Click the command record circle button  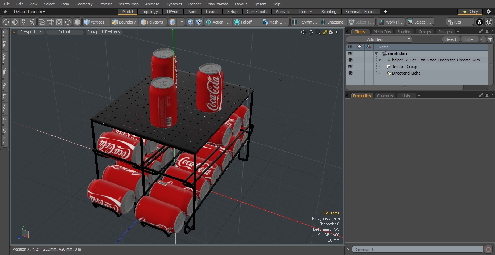pos(488,250)
